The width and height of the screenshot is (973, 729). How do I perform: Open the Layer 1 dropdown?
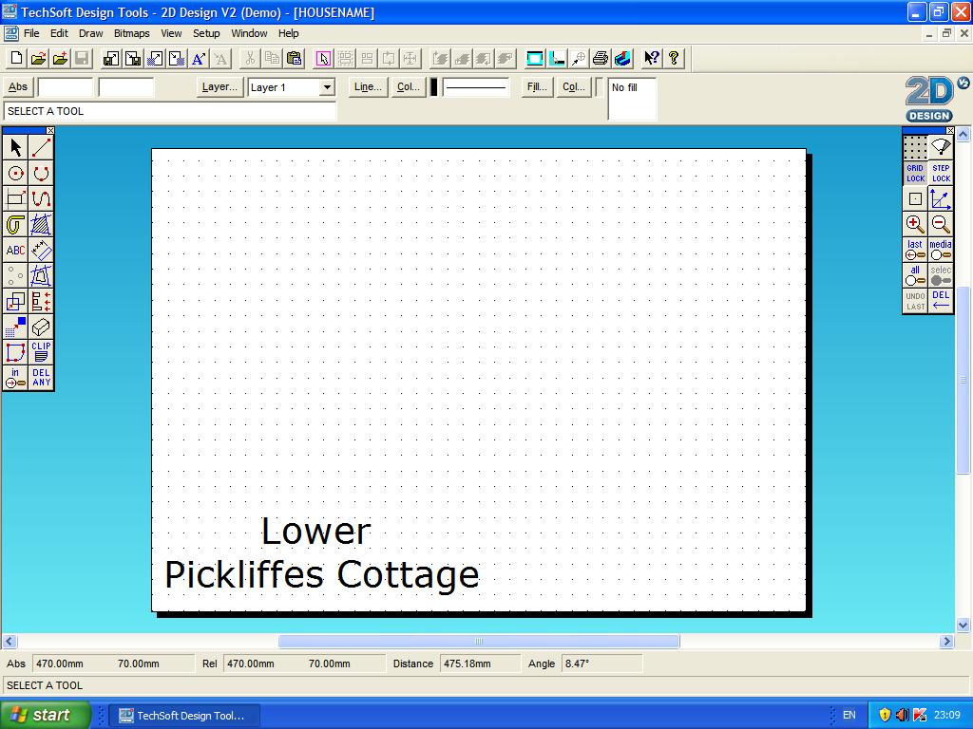pyautogui.click(x=326, y=86)
